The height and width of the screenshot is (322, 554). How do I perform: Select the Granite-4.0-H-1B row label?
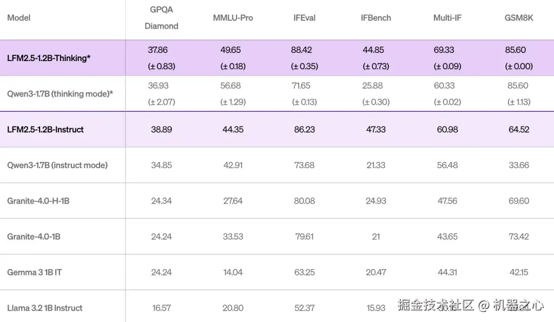tap(38, 201)
